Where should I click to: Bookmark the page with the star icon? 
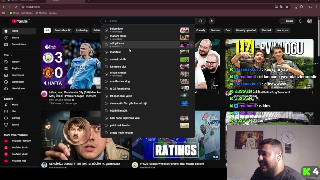(x=287, y=7)
